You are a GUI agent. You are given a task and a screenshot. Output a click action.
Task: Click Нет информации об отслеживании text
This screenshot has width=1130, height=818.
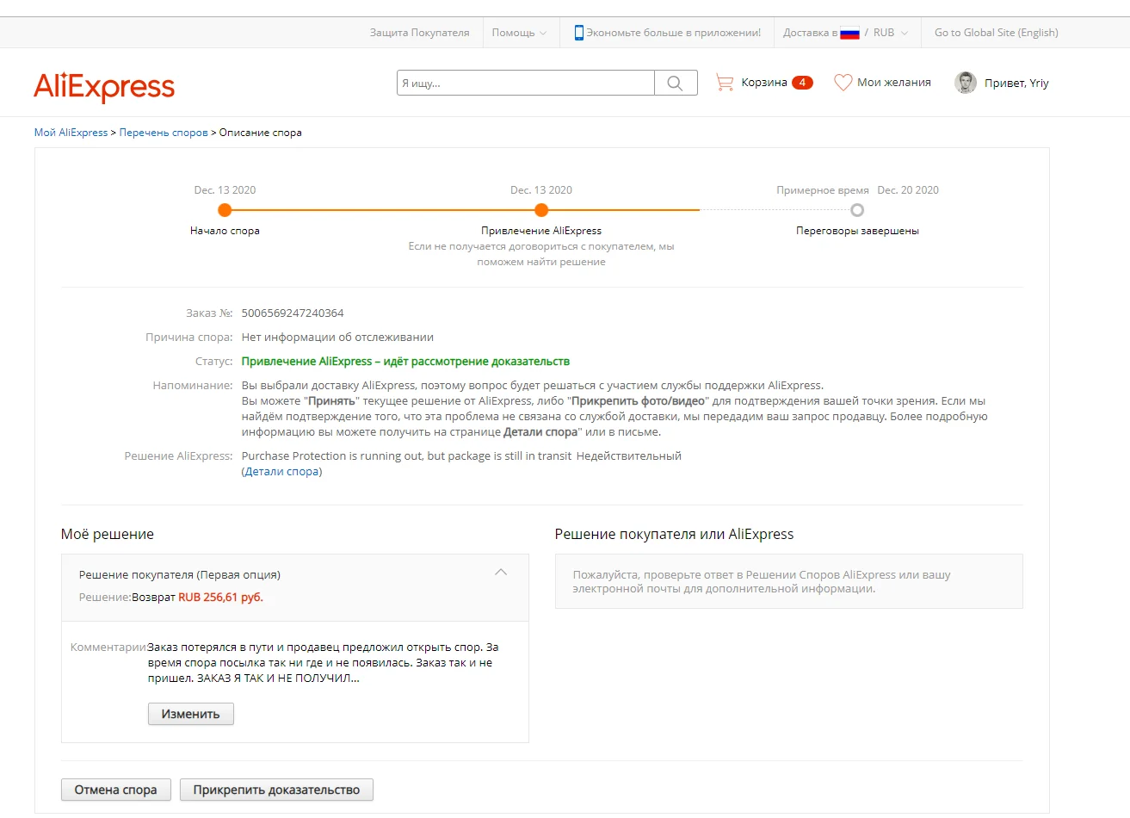(337, 338)
